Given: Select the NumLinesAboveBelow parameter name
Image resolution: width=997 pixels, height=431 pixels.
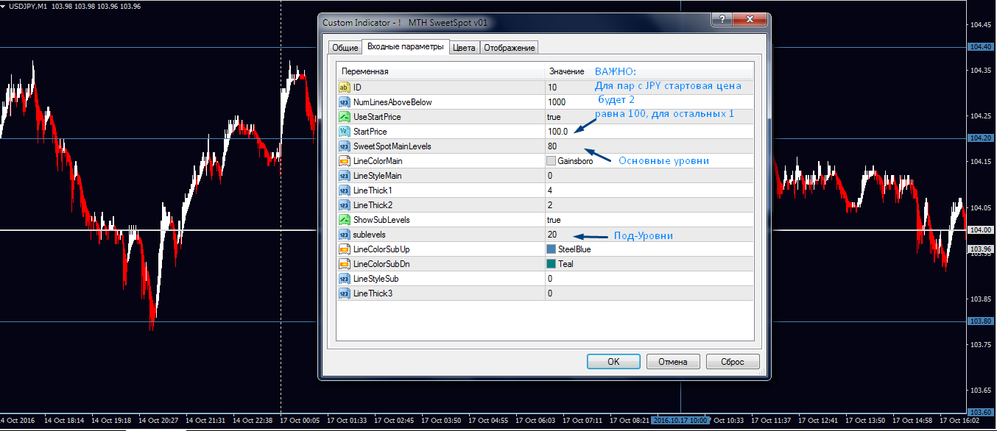Looking at the screenshot, I should (392, 102).
